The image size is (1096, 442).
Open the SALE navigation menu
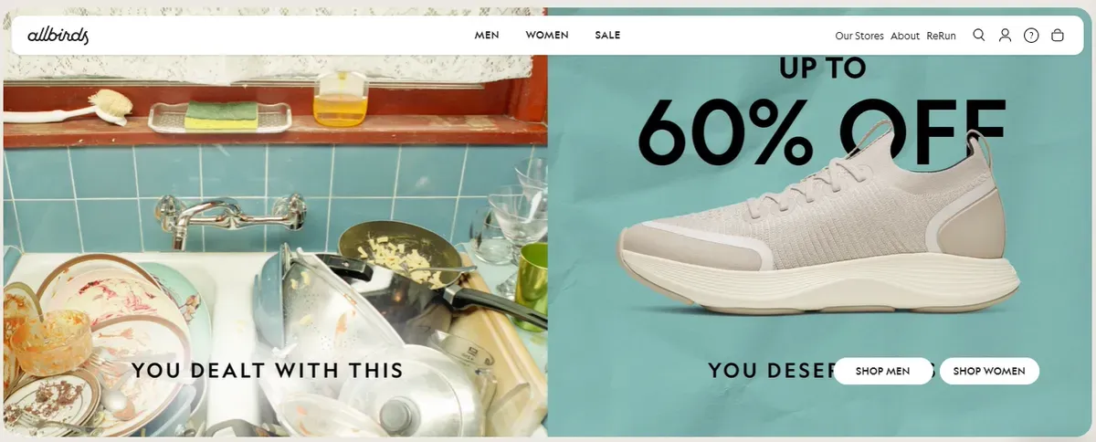click(x=607, y=36)
